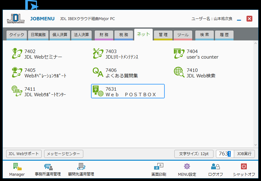Open the 法人決算 tab
261x181 pixels.
[x=81, y=35]
